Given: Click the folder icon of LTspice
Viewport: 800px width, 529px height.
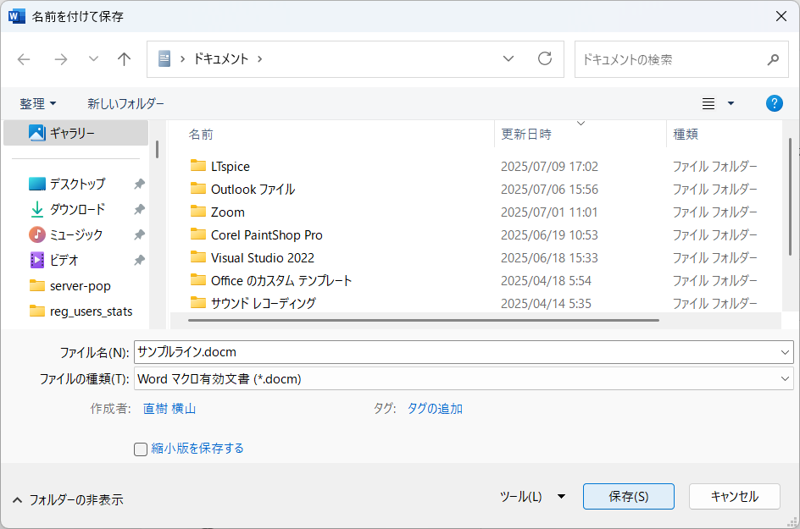Looking at the screenshot, I should coord(198,166).
